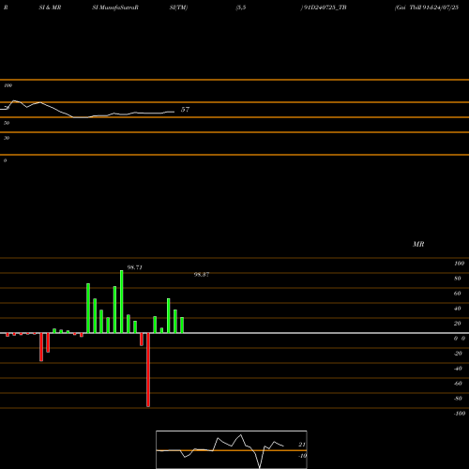Select the 98.87 price label
The width and height of the screenshot is (469, 469).
202,275
